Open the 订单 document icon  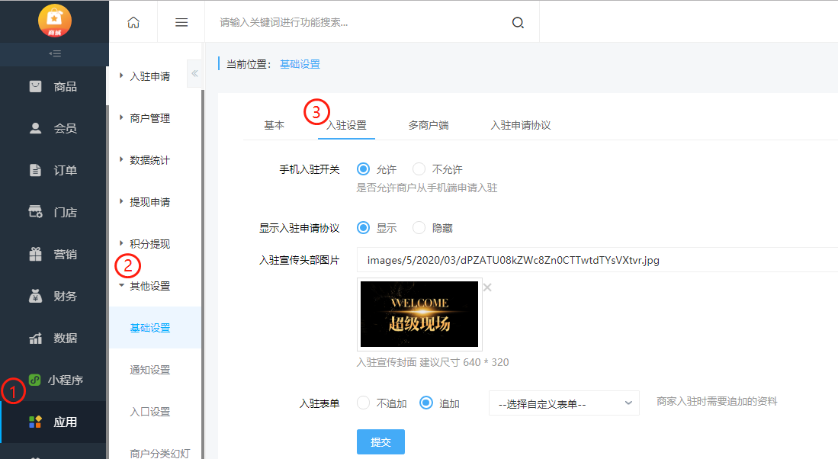click(35, 171)
